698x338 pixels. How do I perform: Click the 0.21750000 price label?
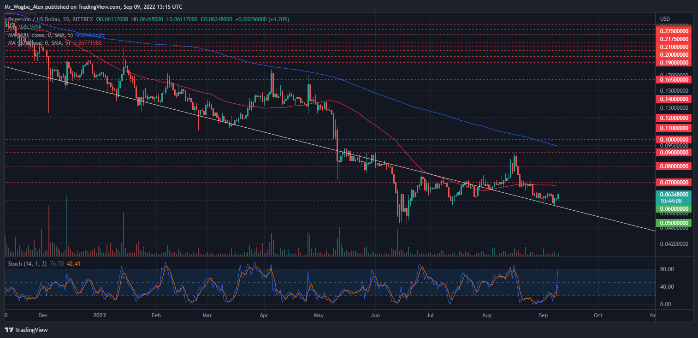point(674,39)
